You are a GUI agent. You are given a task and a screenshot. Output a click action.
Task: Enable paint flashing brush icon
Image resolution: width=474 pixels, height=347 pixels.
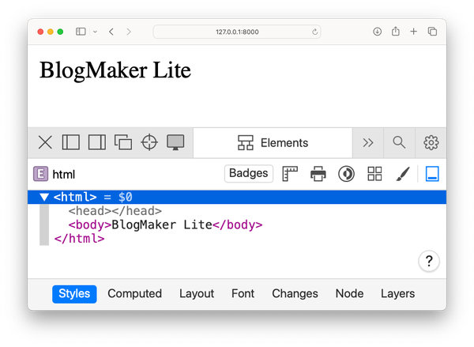(403, 174)
